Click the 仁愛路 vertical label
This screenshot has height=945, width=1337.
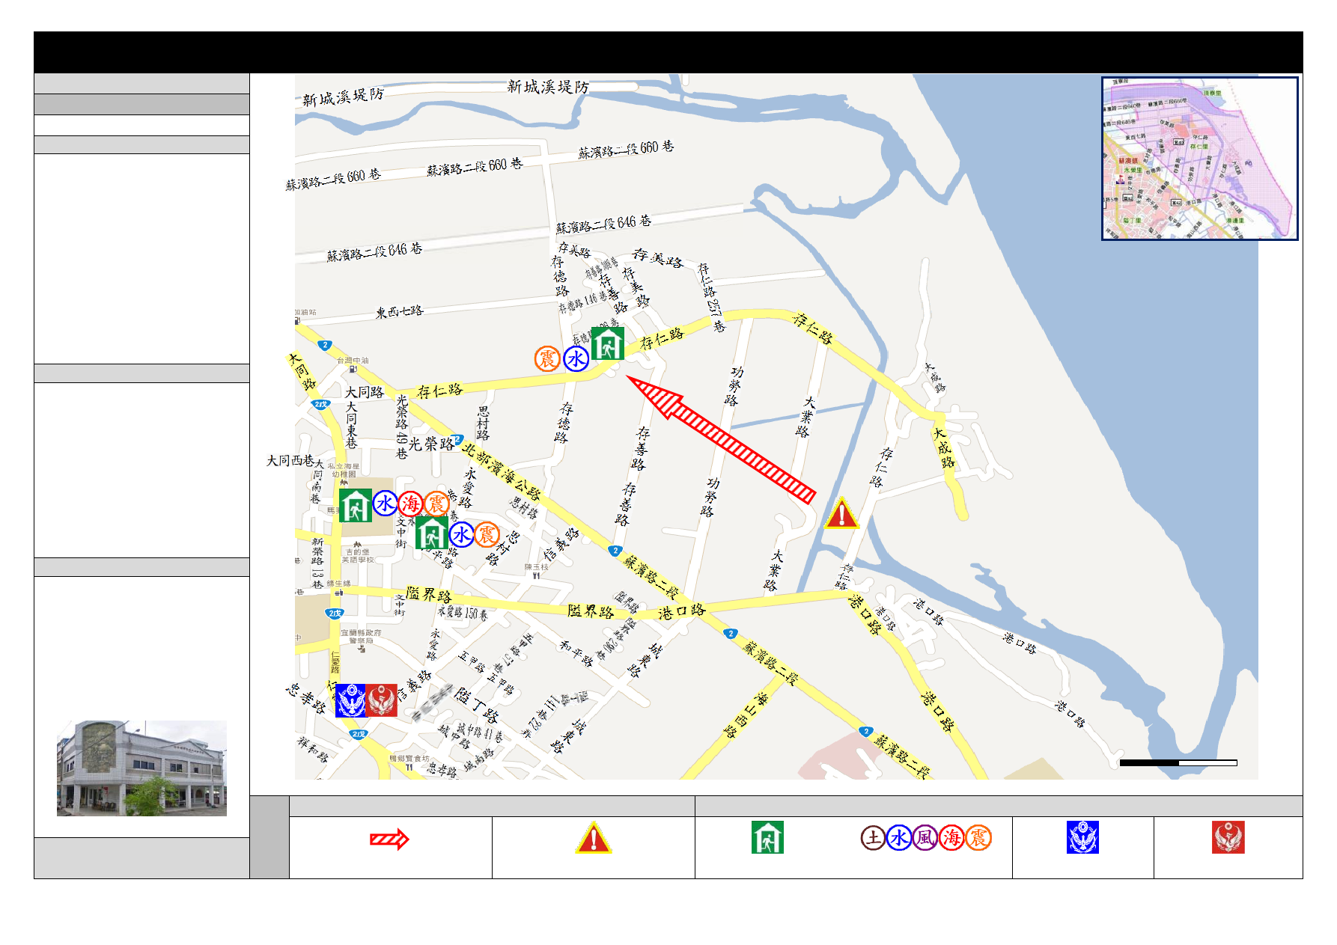[x=335, y=662]
